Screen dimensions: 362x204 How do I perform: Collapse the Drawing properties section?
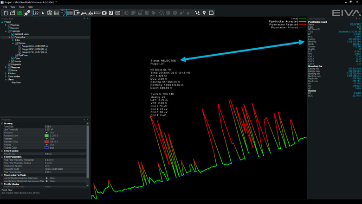point(2,123)
